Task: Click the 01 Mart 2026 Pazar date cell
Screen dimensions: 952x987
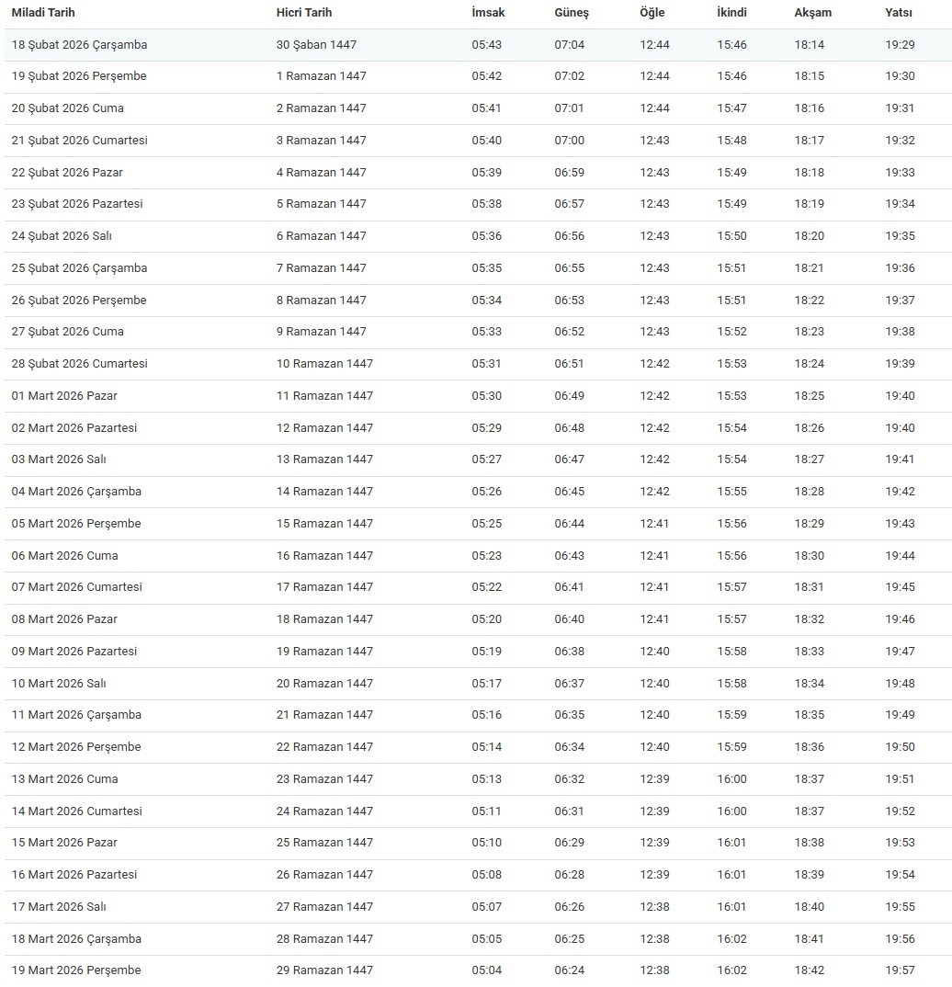Action: tap(64, 396)
